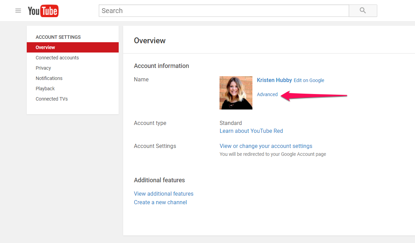
Task: Open Learn about YouTube Red link
Action: pyautogui.click(x=251, y=131)
